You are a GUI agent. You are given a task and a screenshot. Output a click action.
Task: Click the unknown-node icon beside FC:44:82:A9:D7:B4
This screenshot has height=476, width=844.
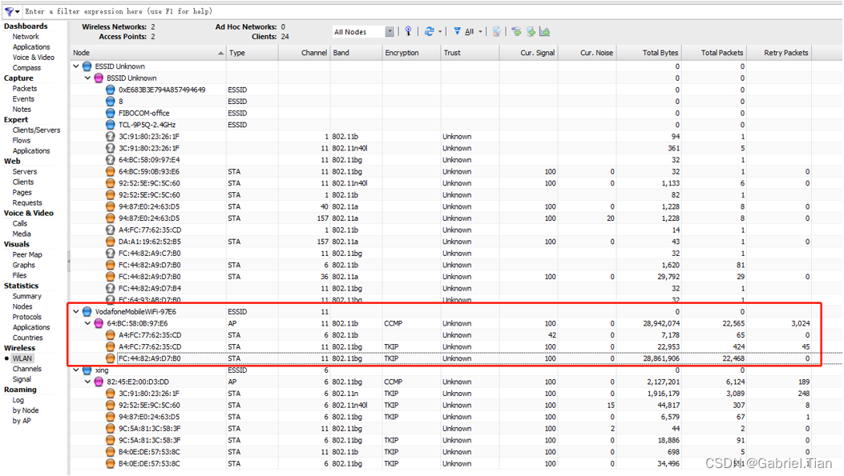coord(111,289)
